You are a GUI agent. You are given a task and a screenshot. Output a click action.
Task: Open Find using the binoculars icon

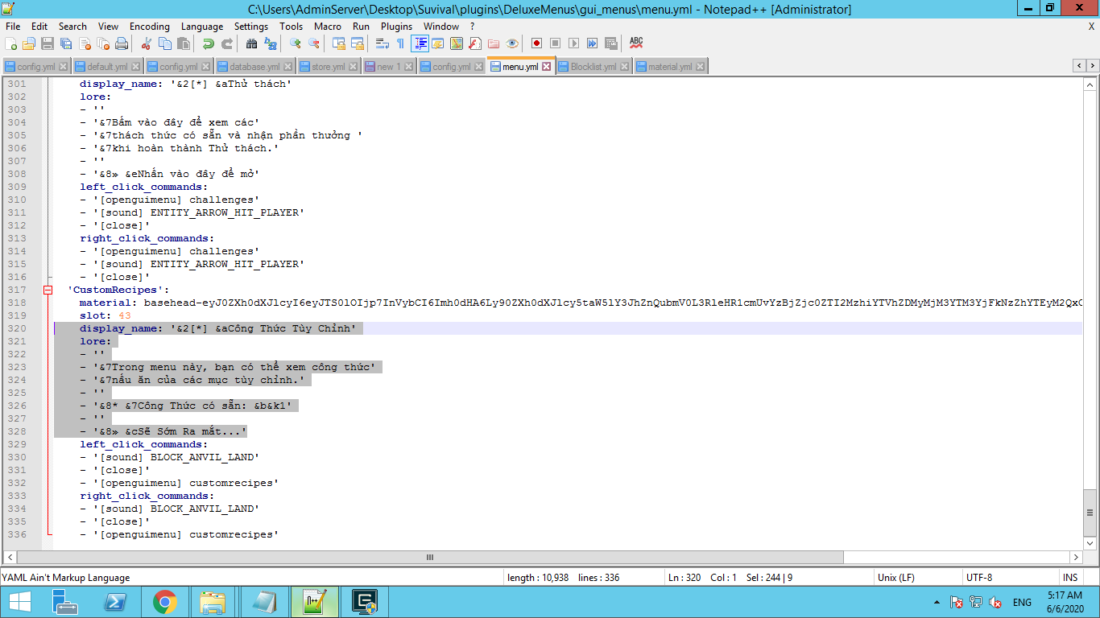pyautogui.click(x=251, y=43)
